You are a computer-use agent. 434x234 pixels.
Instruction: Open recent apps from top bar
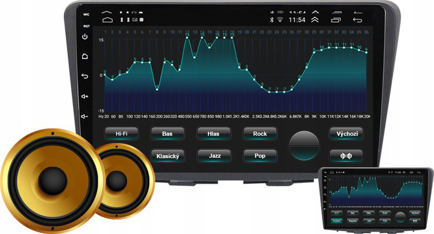coord(336,20)
